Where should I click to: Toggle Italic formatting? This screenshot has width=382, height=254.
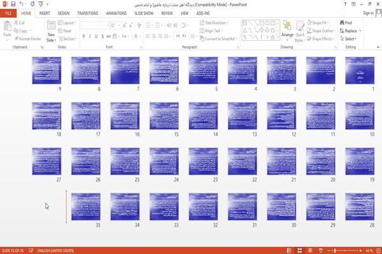point(90,36)
